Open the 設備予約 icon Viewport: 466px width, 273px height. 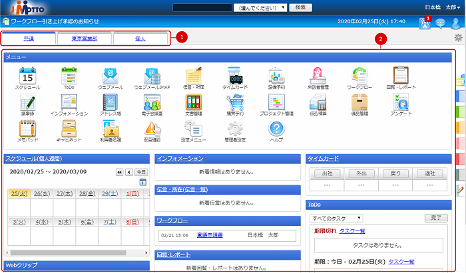coord(276,76)
